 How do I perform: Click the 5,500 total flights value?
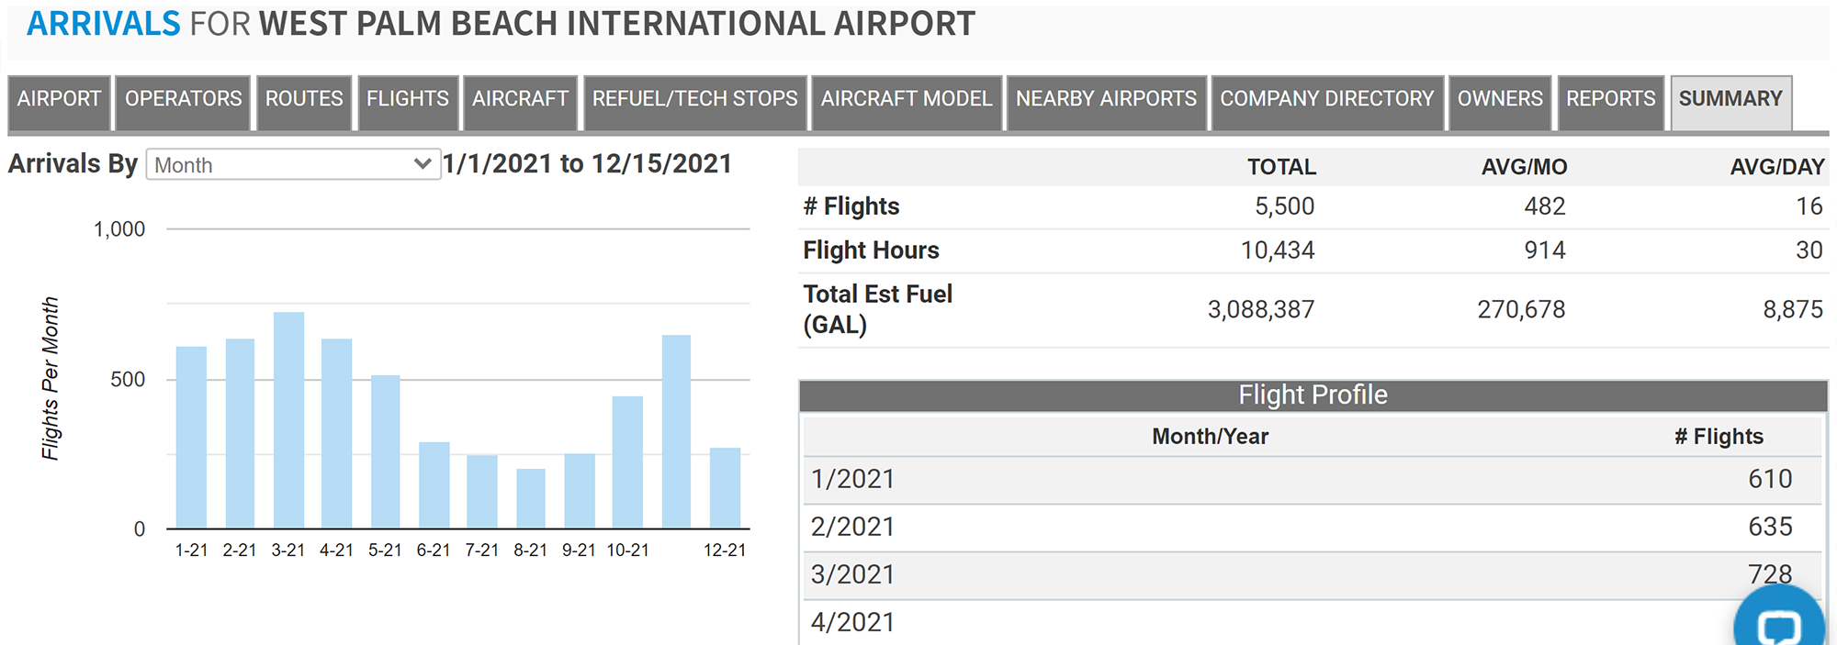(1284, 206)
